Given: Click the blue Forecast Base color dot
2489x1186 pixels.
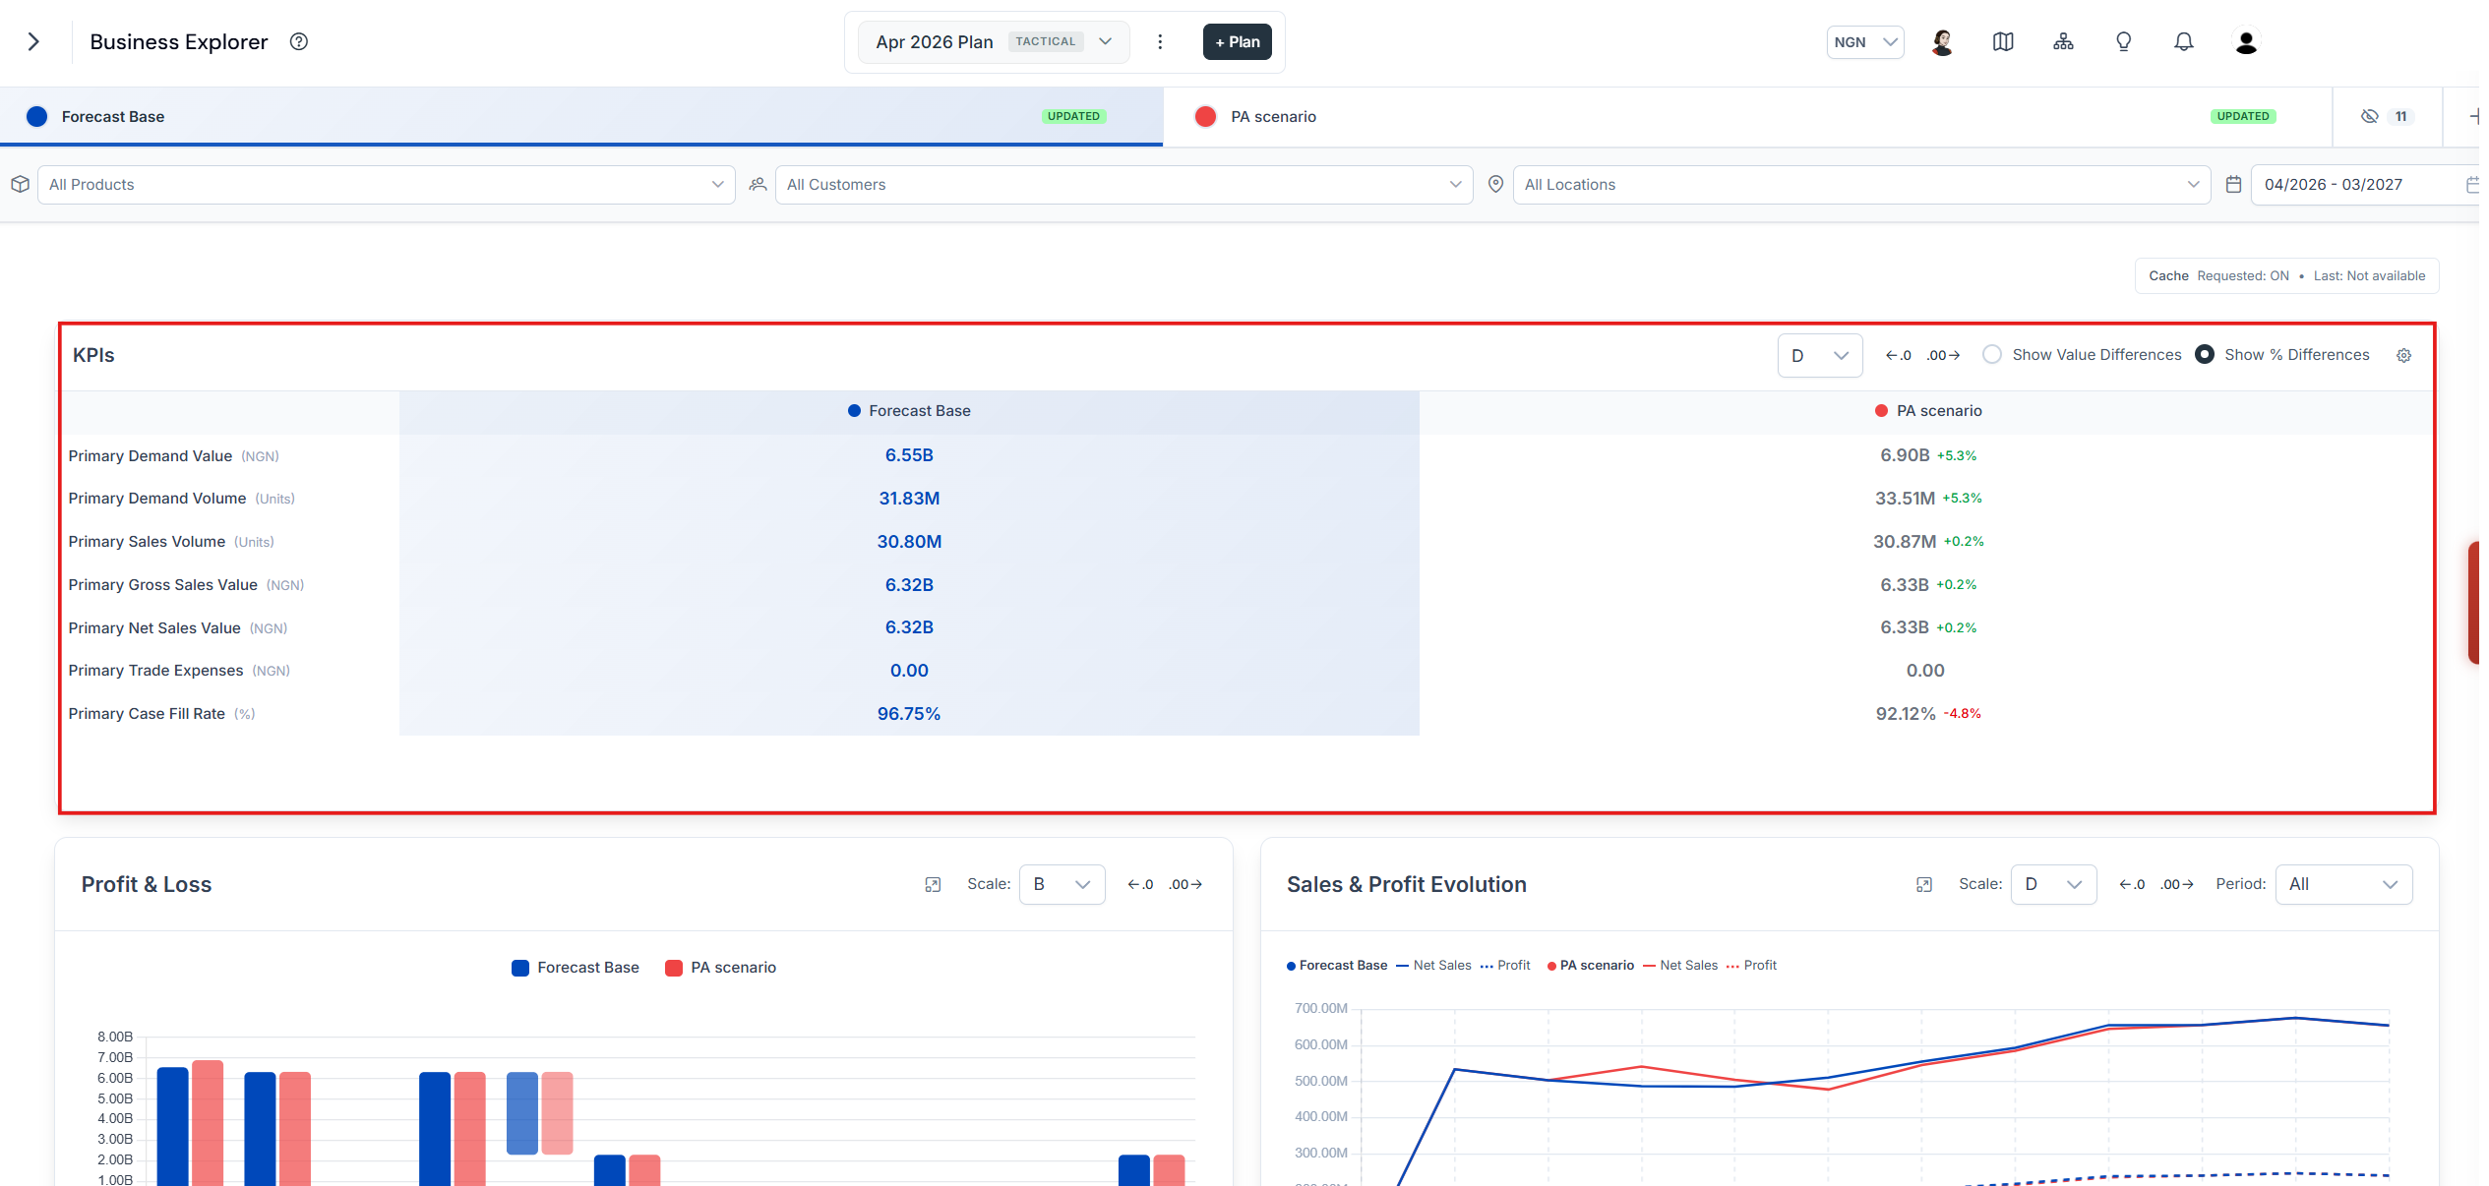Looking at the screenshot, I should coord(36,116).
